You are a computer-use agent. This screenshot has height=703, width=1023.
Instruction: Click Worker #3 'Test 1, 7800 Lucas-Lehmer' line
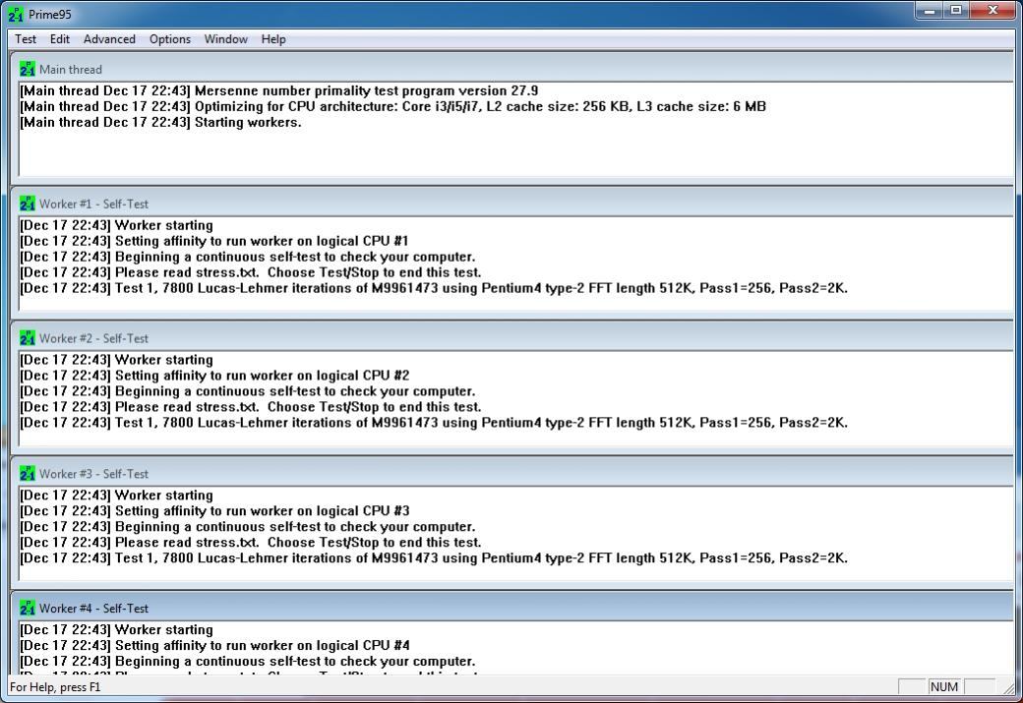pos(434,557)
